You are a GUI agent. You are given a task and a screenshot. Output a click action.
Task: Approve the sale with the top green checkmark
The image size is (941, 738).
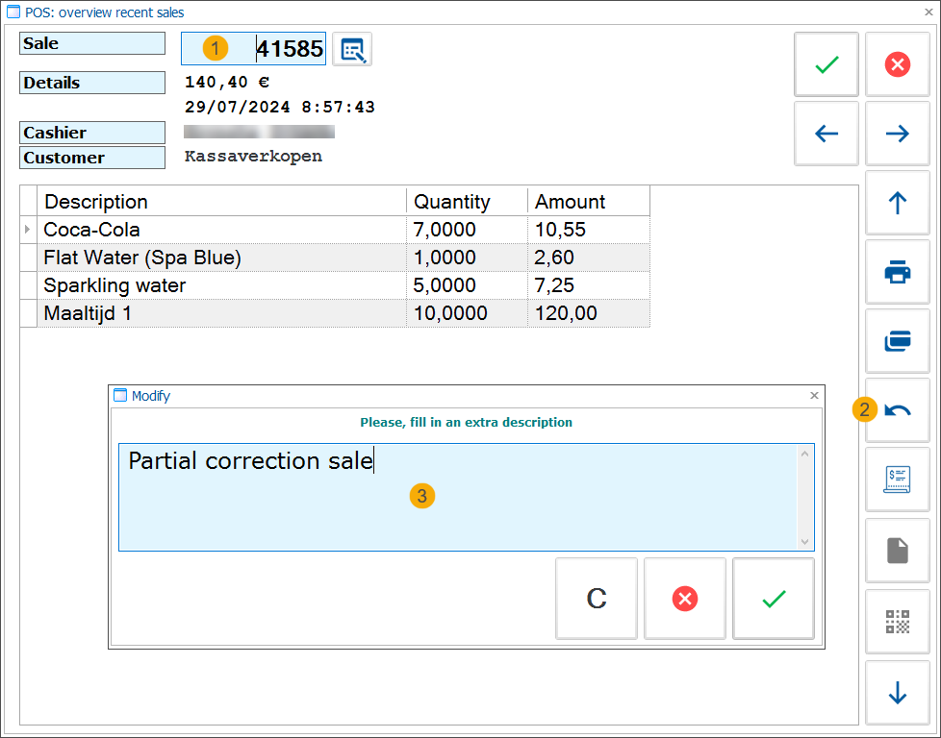[x=826, y=64]
